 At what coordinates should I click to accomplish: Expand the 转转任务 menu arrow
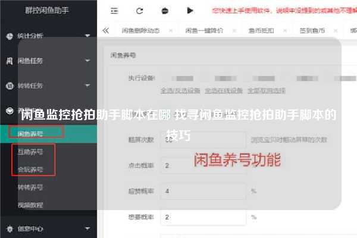[87, 86]
